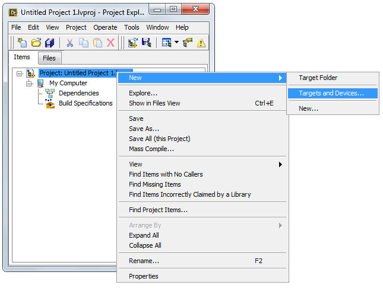Viewport: 383px width, 288px height.
Task: Click the Paste clipboard icon
Action: pos(97,43)
